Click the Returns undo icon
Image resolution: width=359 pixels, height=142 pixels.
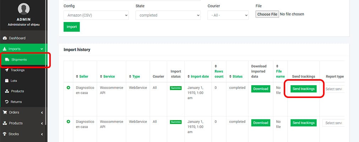7,102
